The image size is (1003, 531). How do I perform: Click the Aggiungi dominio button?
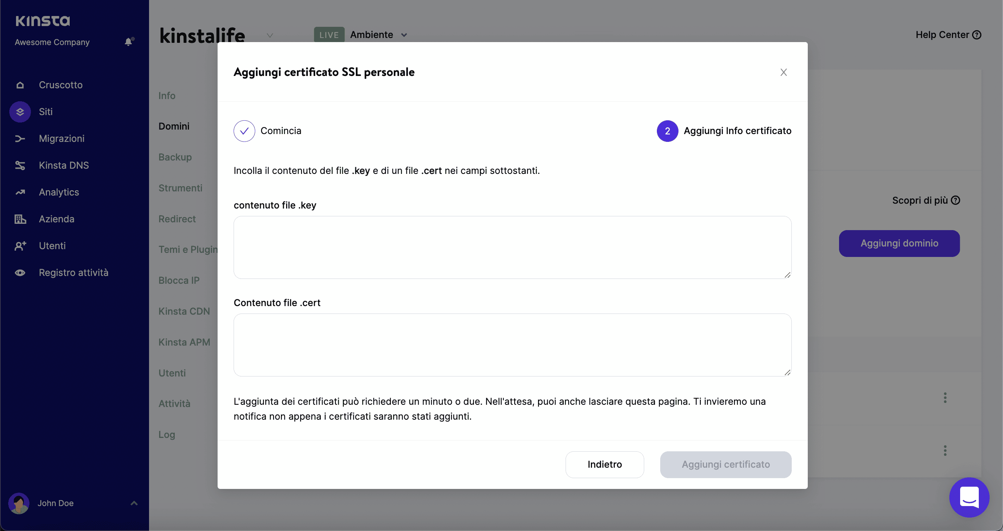(899, 243)
